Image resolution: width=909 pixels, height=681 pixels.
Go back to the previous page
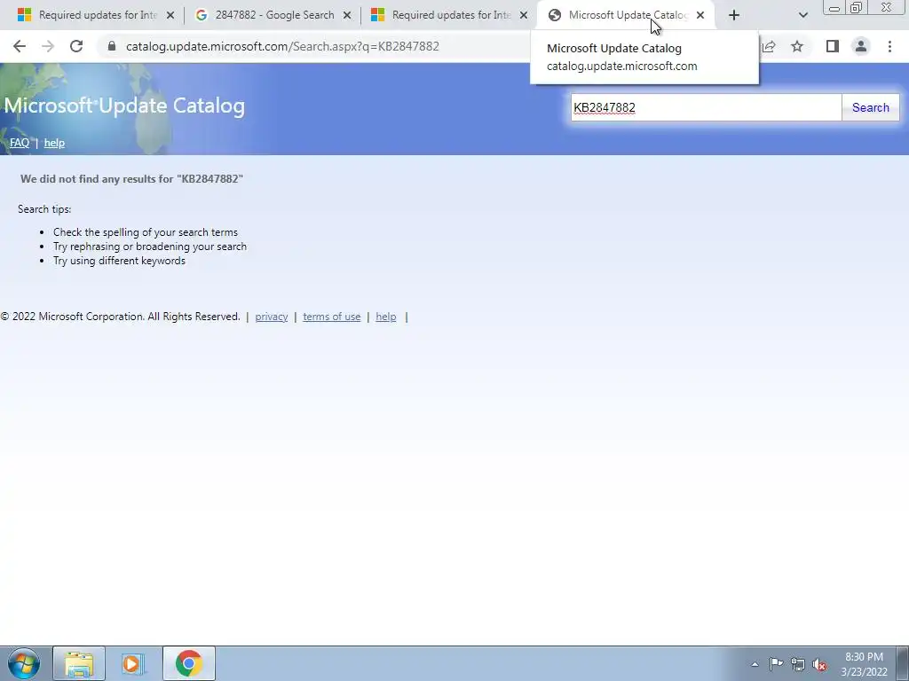click(20, 46)
